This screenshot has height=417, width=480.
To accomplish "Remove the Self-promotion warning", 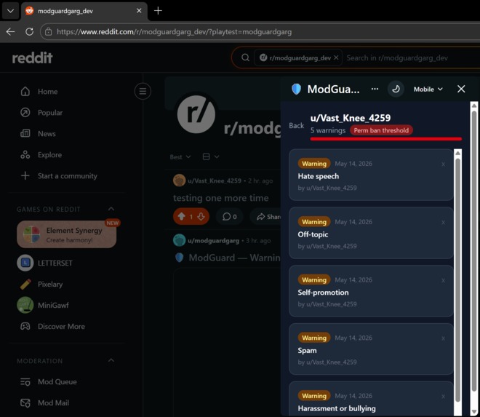I will click(x=443, y=280).
